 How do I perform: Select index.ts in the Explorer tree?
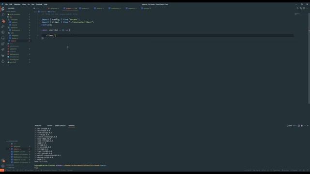pyautogui.click(x=14, y=41)
